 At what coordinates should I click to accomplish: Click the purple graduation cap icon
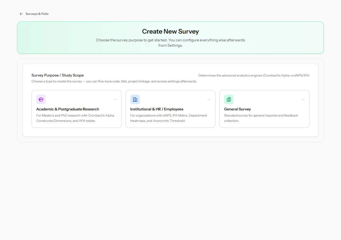click(x=41, y=99)
